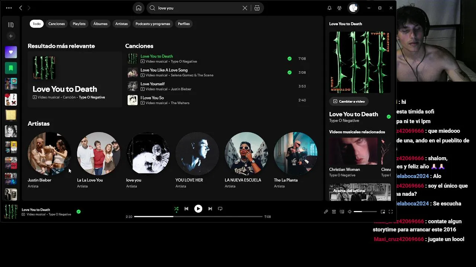Clear the search text with X
The image size is (476, 267).
(x=245, y=8)
